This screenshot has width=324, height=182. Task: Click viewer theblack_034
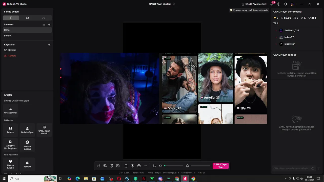pyautogui.click(x=292, y=30)
